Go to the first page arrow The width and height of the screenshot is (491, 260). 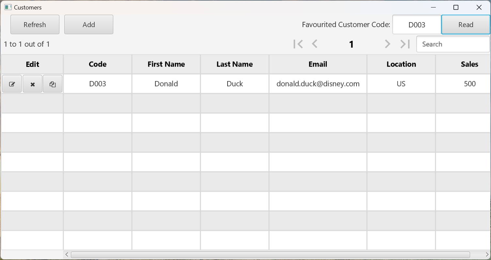(x=298, y=44)
